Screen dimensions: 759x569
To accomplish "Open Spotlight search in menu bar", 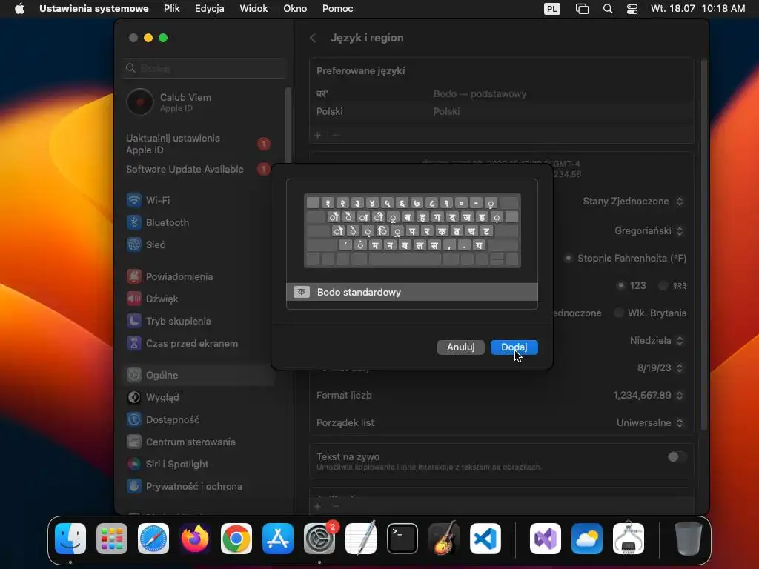I will click(x=608, y=9).
